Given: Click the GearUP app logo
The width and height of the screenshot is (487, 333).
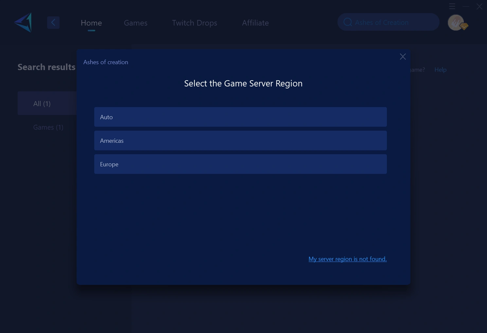Looking at the screenshot, I should tap(24, 23).
